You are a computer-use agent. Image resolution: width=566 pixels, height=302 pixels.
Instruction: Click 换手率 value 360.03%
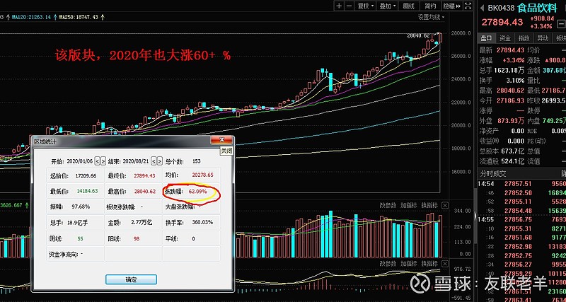pos(202,222)
